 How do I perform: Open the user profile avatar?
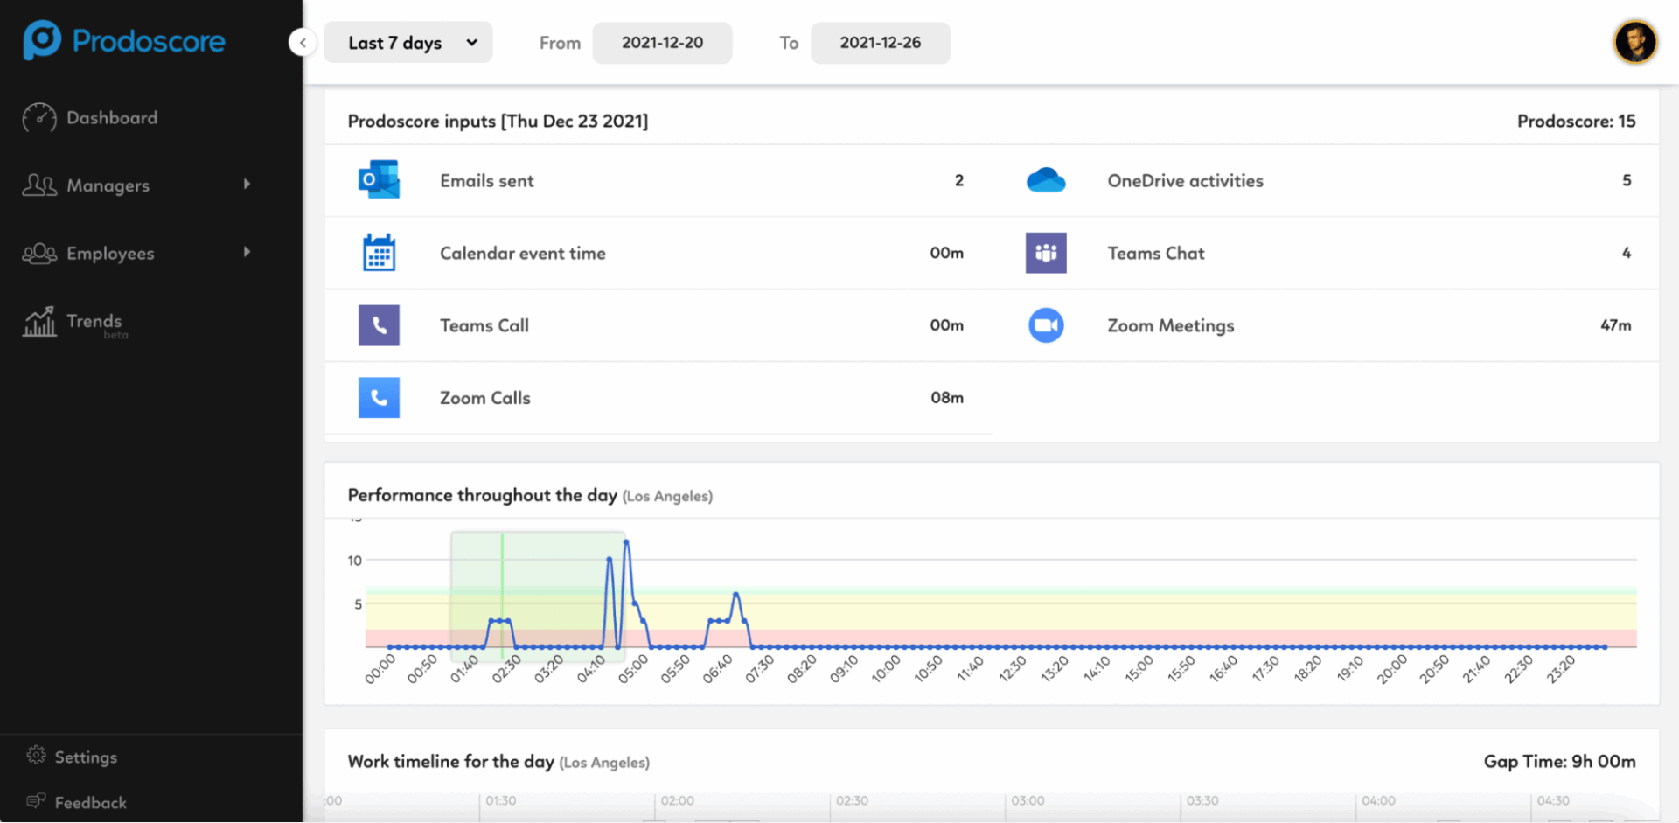click(x=1634, y=42)
